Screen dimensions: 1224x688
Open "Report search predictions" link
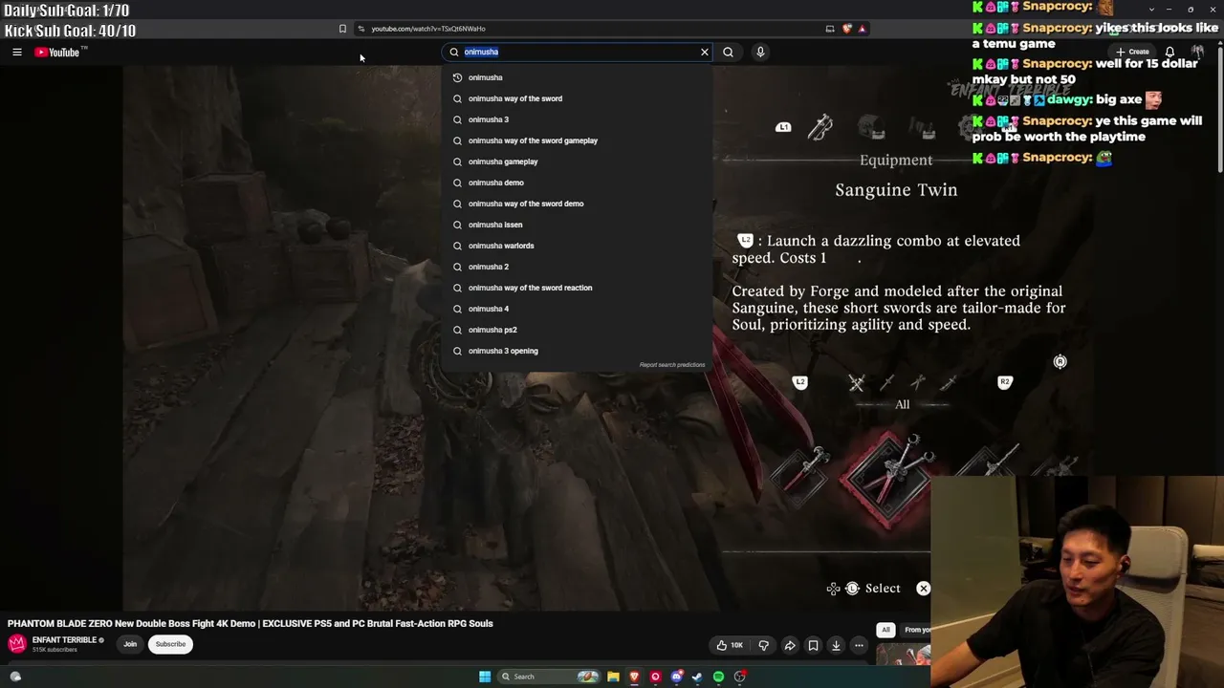coord(672,365)
